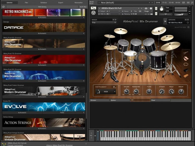This screenshot has width=195, height=146.
Task: Open Instruments under Abbey Road 80s Drummer
Action: (x=42, y=81)
